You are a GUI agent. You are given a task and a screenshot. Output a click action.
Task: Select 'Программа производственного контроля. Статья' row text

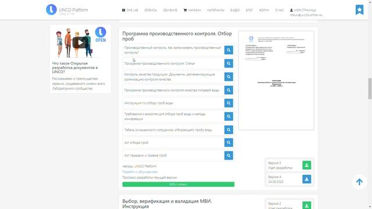[x=159, y=63]
